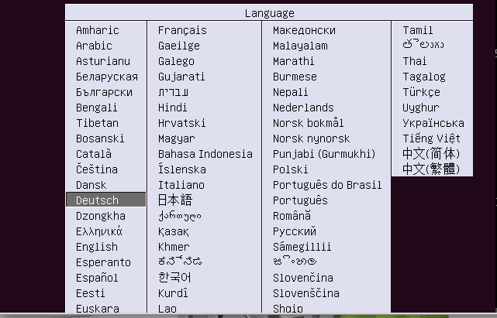This screenshot has height=318, width=497.
Task: Choose Deutsch, the highlighted language
Action: point(98,200)
